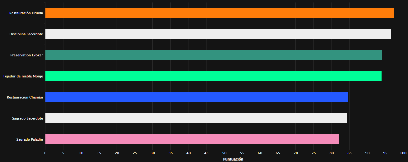Select the white Sagrado Sacerdote bar

pos(196,118)
